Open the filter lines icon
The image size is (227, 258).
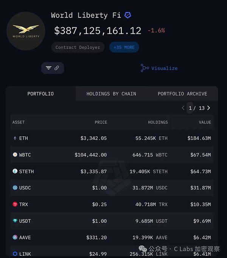(x=48, y=68)
